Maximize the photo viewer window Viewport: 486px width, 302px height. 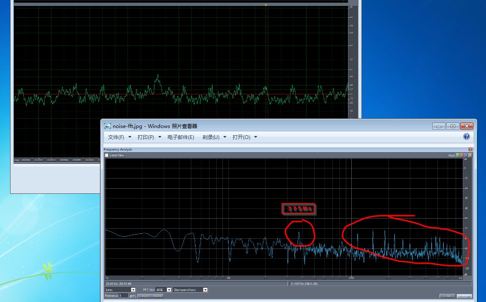tap(453, 126)
